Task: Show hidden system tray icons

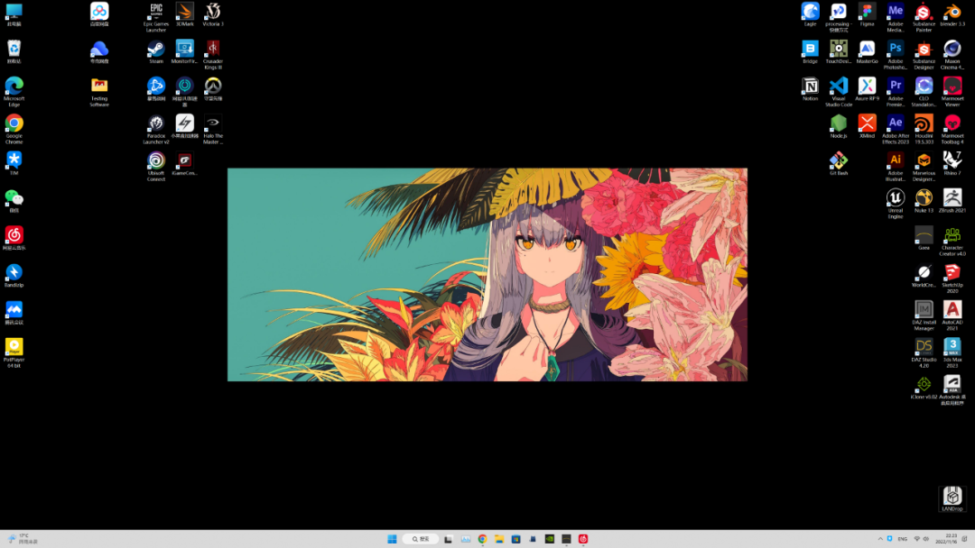Action: point(880,539)
